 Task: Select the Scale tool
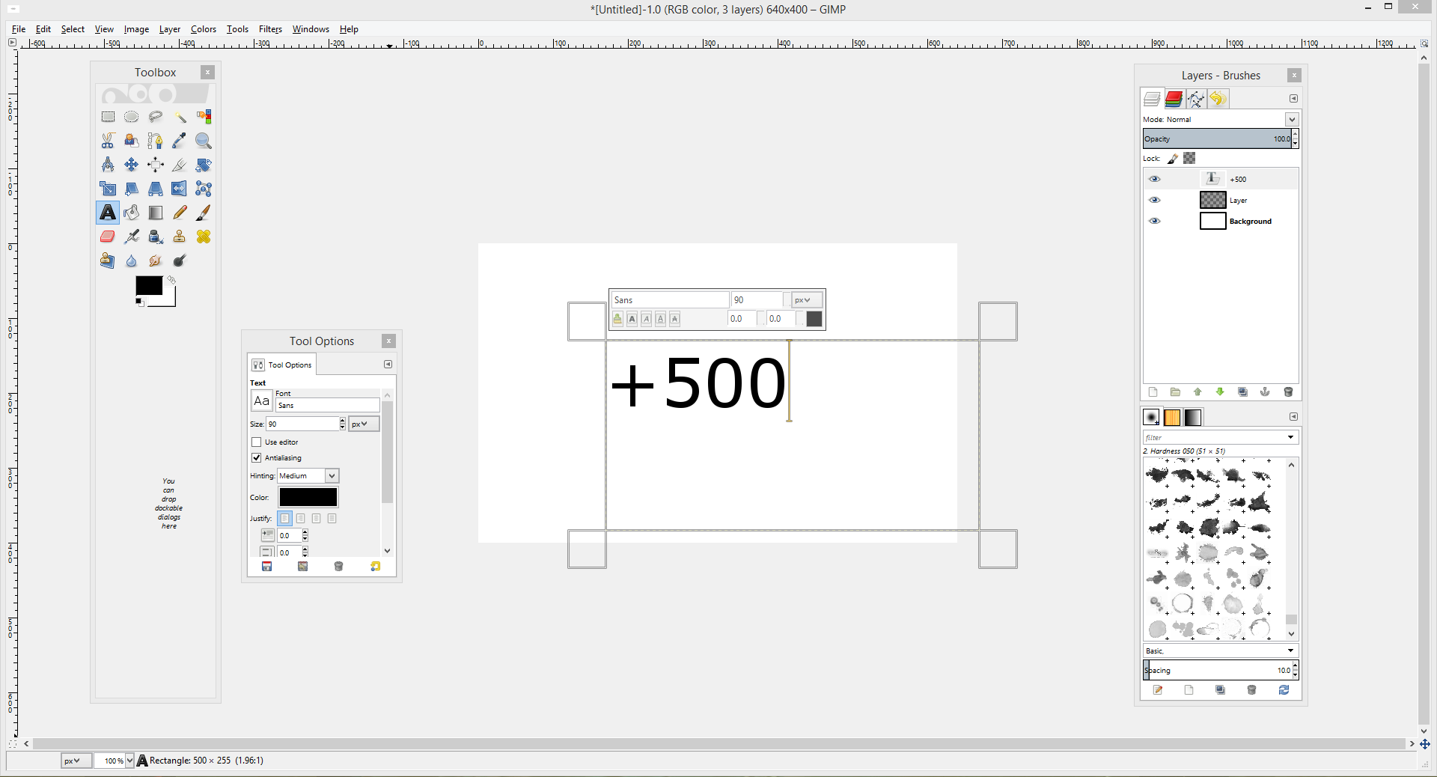(108, 189)
